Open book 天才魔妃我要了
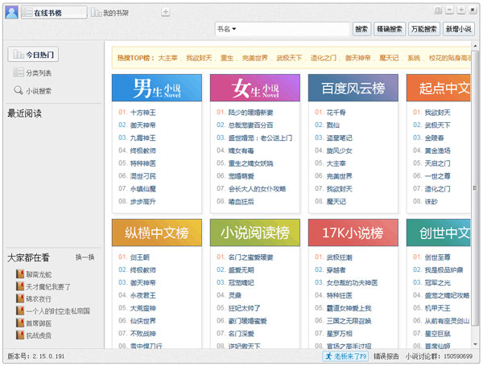The image size is (483, 366). tap(43, 286)
